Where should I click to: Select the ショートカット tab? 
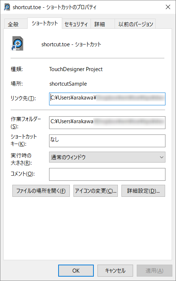(x=45, y=23)
